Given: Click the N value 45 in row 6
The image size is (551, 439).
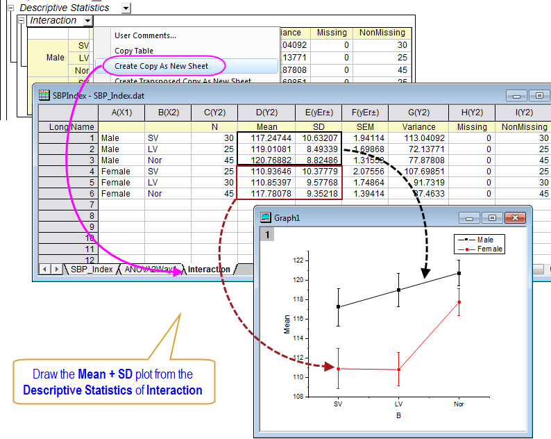Looking at the screenshot, I should pyautogui.click(x=214, y=194).
